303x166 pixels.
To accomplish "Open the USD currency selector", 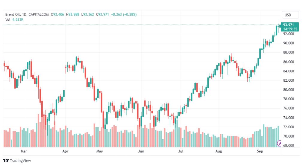I will (288, 15).
